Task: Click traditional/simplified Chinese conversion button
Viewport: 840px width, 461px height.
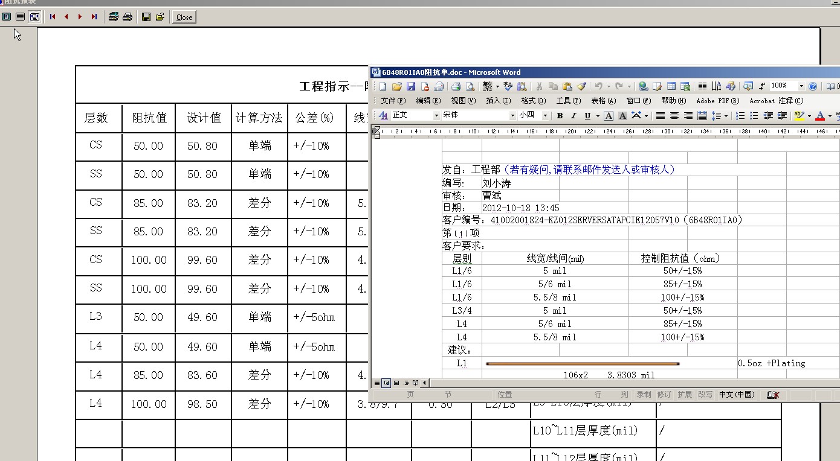Action: (x=487, y=86)
